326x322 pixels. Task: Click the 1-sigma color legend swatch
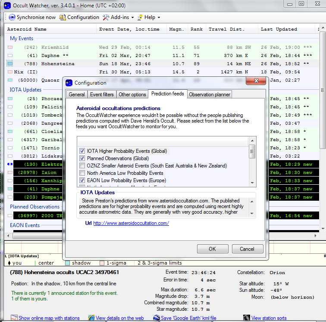[102, 263]
